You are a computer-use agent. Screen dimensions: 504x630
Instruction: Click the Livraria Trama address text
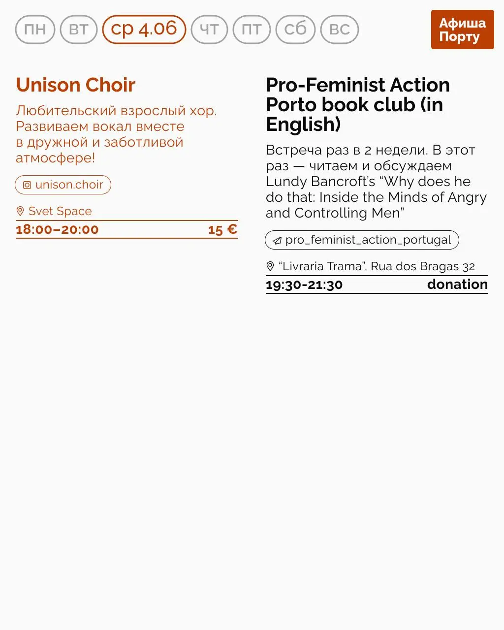(x=377, y=266)
